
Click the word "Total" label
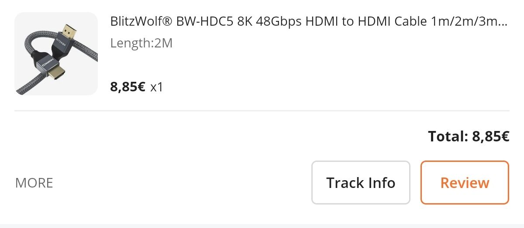[448, 137]
